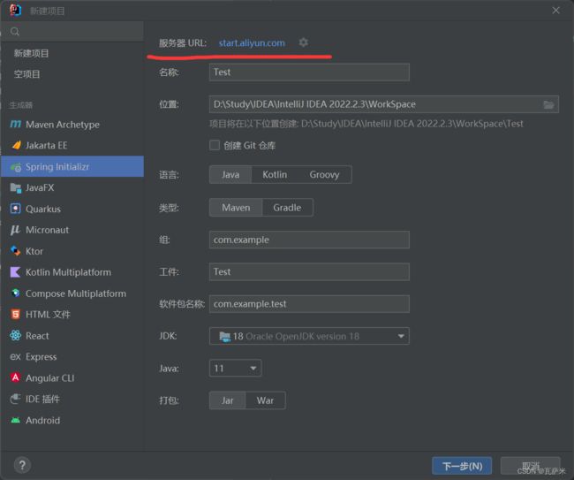Click the Kotlin Multiplatform icon
The height and width of the screenshot is (480, 574).
point(15,272)
